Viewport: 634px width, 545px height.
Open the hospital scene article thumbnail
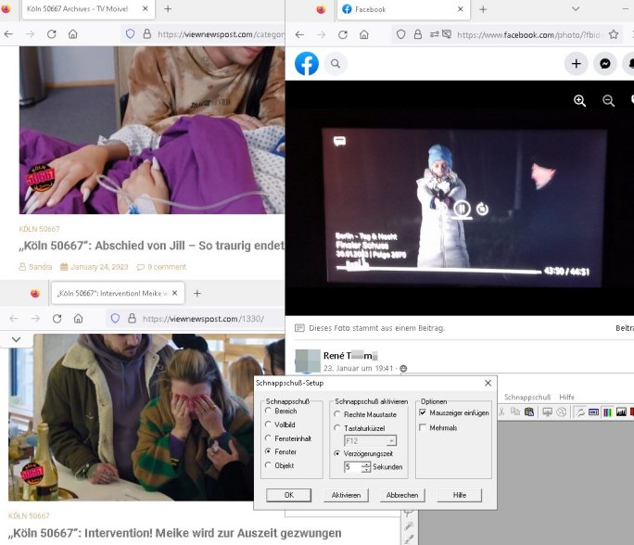coord(152,130)
